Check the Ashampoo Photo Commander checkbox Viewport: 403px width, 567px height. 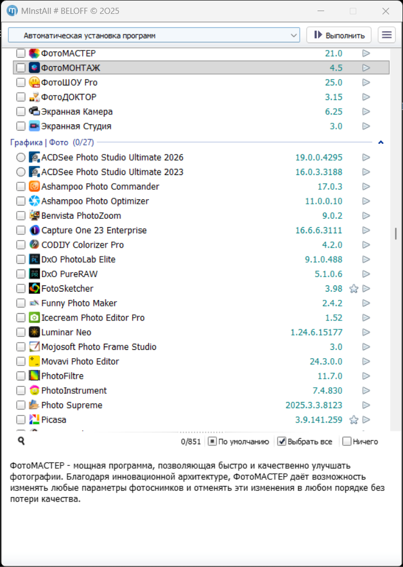[x=21, y=187]
